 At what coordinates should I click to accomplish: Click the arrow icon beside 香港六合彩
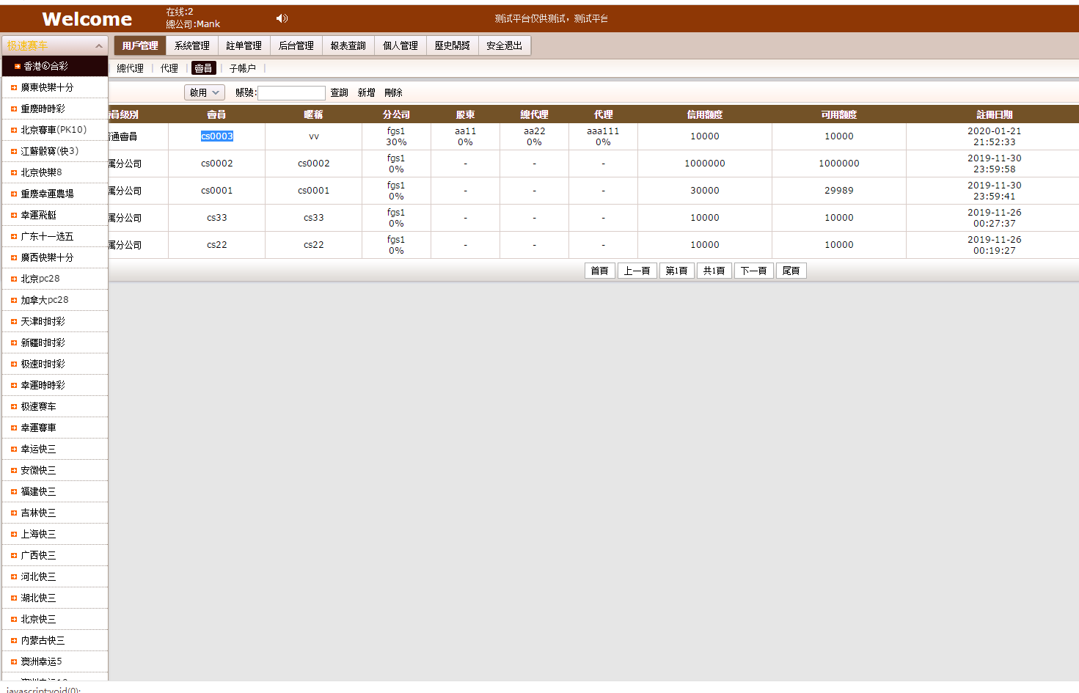(x=17, y=67)
